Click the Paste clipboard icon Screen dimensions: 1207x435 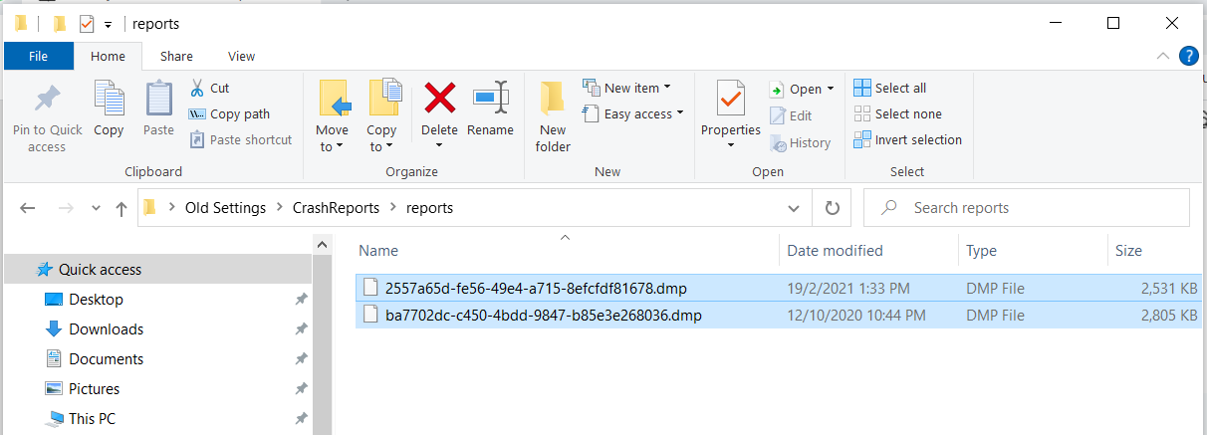(158, 98)
